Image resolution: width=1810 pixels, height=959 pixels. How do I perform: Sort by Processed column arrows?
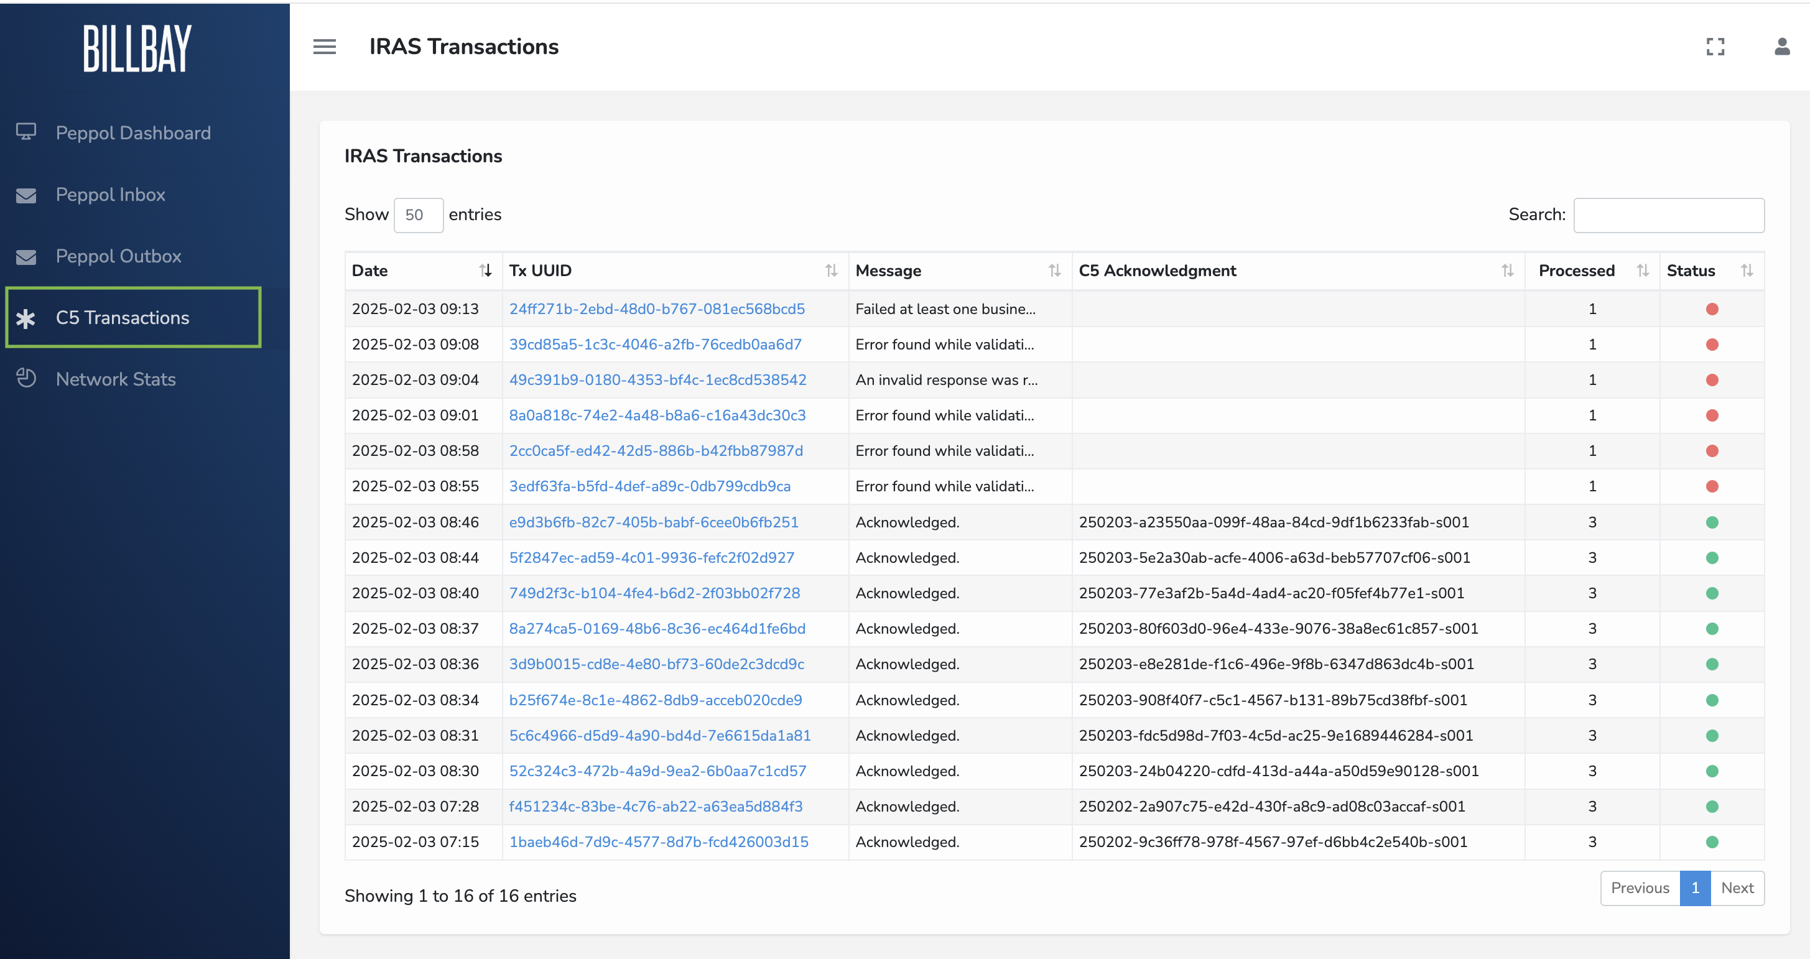click(x=1642, y=271)
